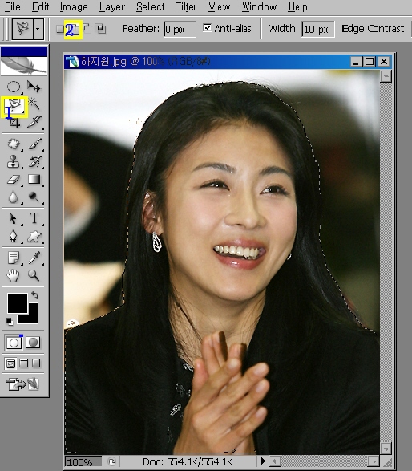Select the Move tool
Screen dimensions: 412x471
tap(34, 87)
